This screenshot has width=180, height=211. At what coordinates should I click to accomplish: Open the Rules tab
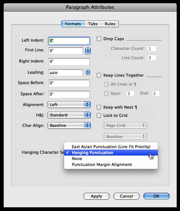pyautogui.click(x=110, y=24)
